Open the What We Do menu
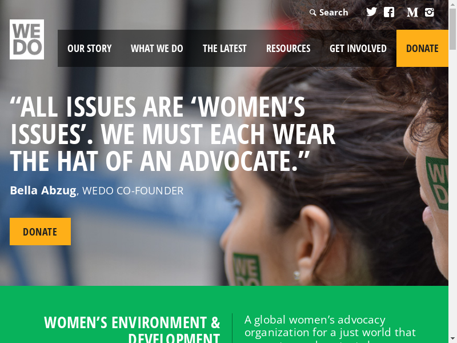Image resolution: width=457 pixels, height=343 pixels. pos(157,49)
